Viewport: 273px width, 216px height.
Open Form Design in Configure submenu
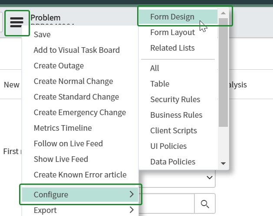(178, 17)
